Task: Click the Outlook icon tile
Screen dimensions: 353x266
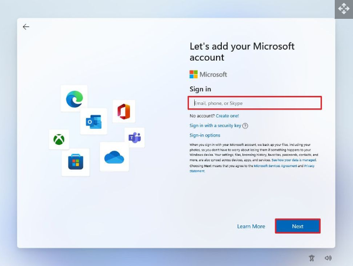Action: point(94,122)
